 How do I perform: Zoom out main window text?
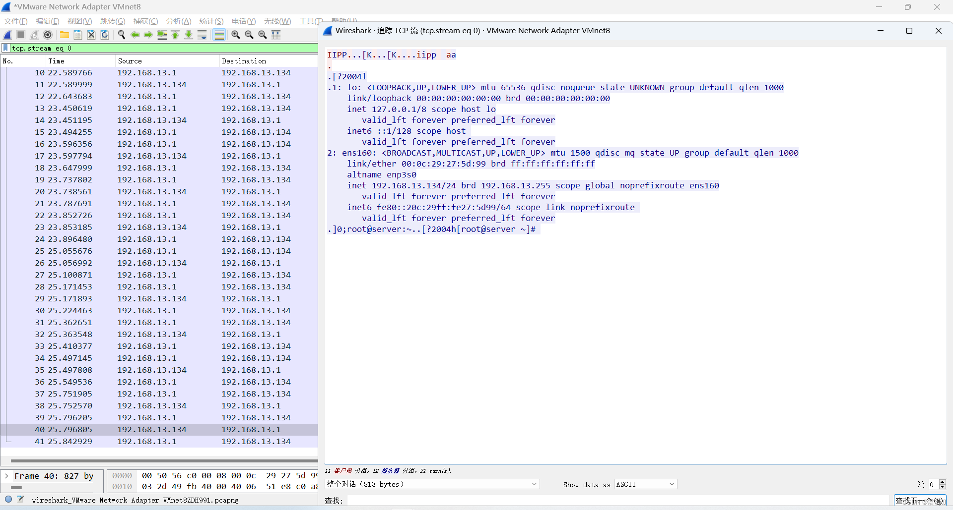coord(249,35)
